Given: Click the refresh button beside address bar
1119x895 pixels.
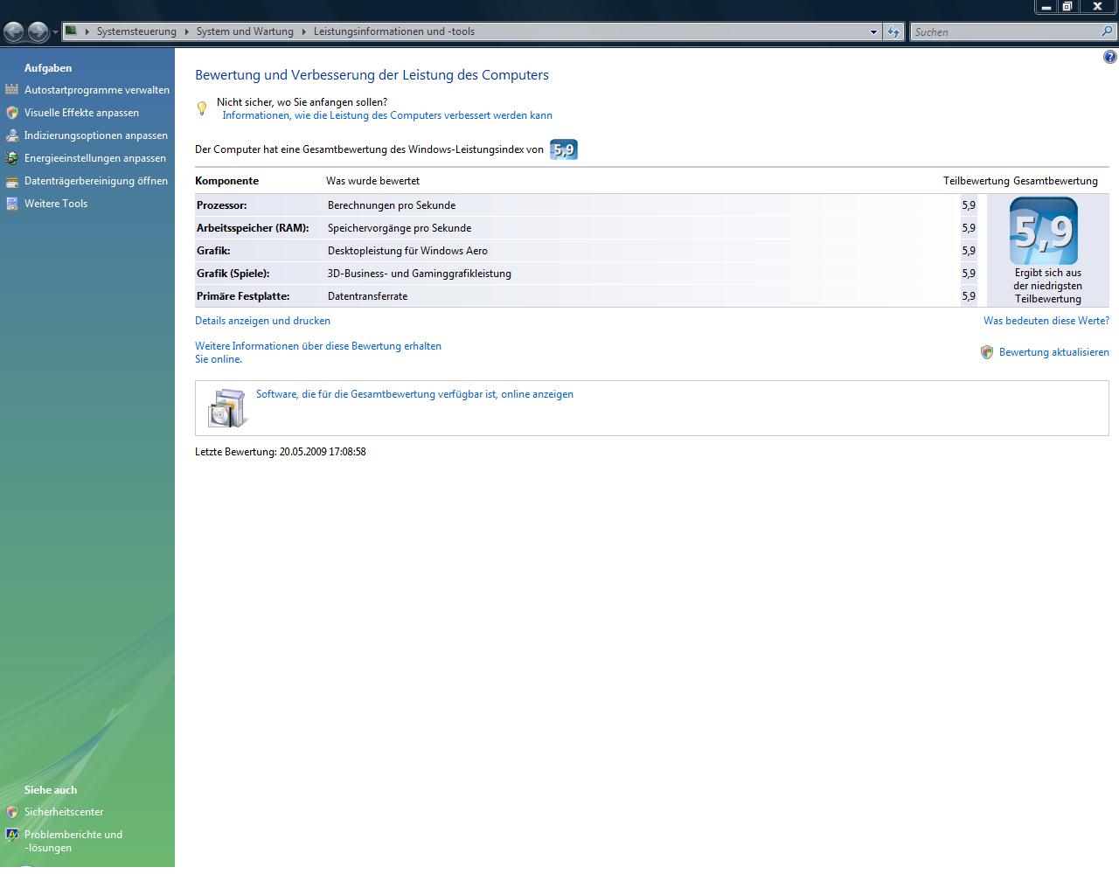Looking at the screenshot, I should tap(893, 31).
